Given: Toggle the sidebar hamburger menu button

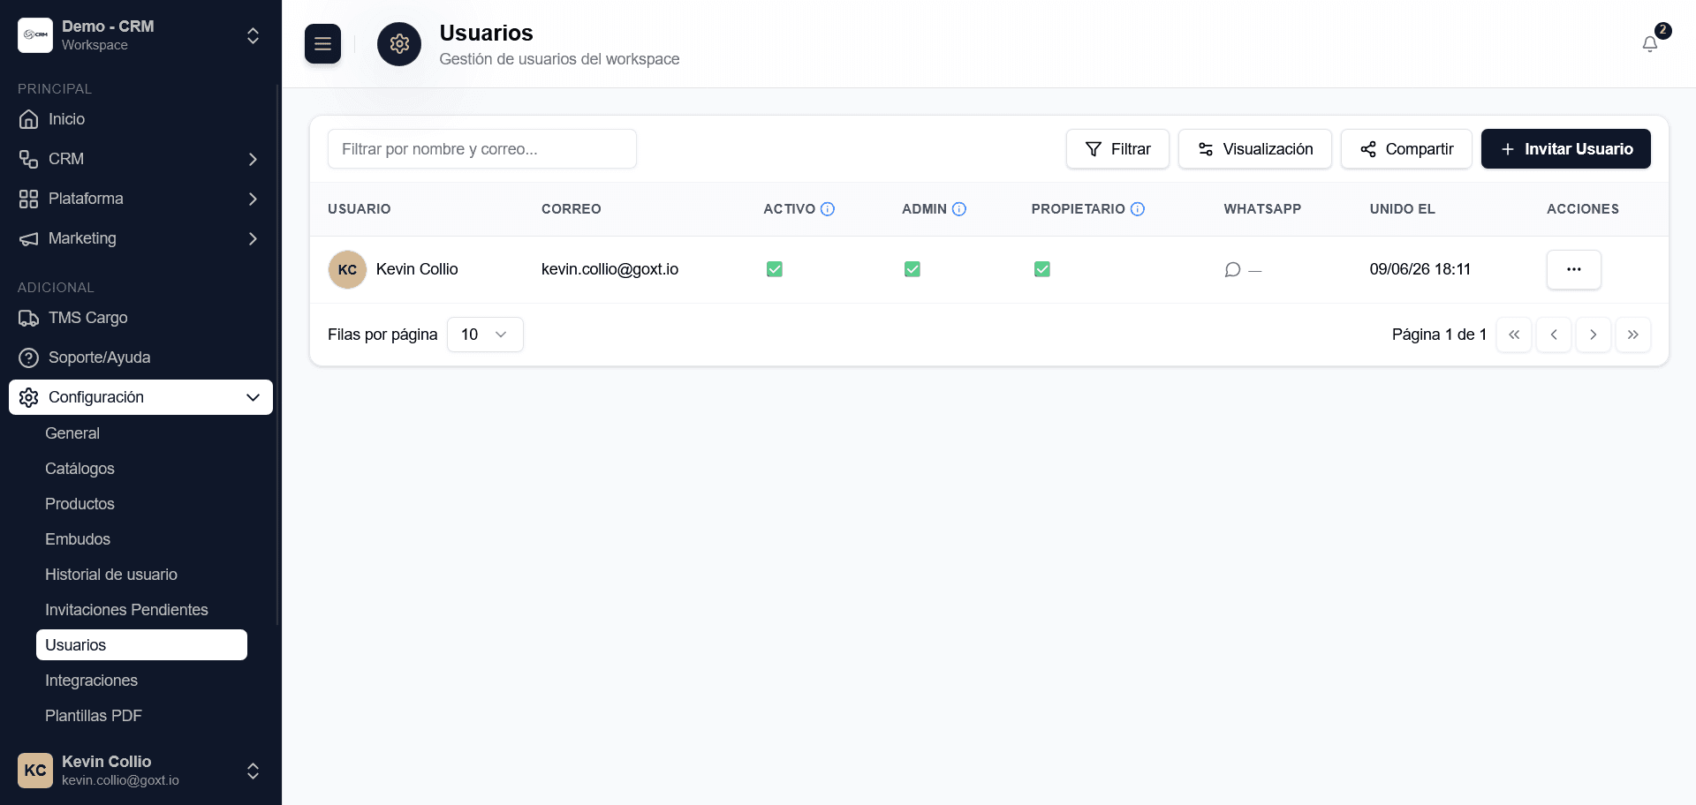Looking at the screenshot, I should point(322,44).
